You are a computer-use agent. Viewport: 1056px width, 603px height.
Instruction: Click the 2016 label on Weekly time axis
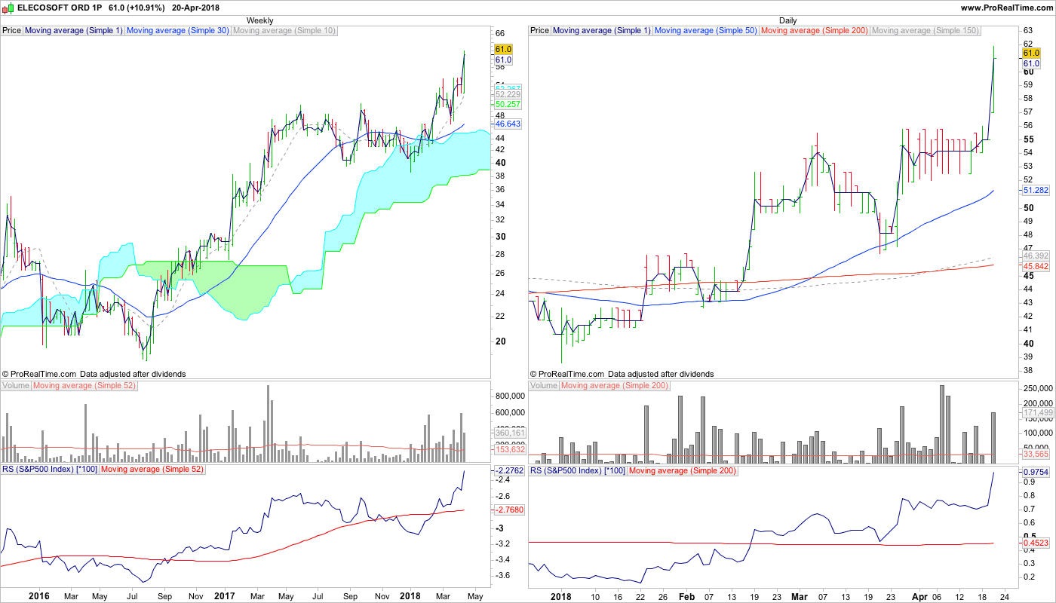[39, 596]
